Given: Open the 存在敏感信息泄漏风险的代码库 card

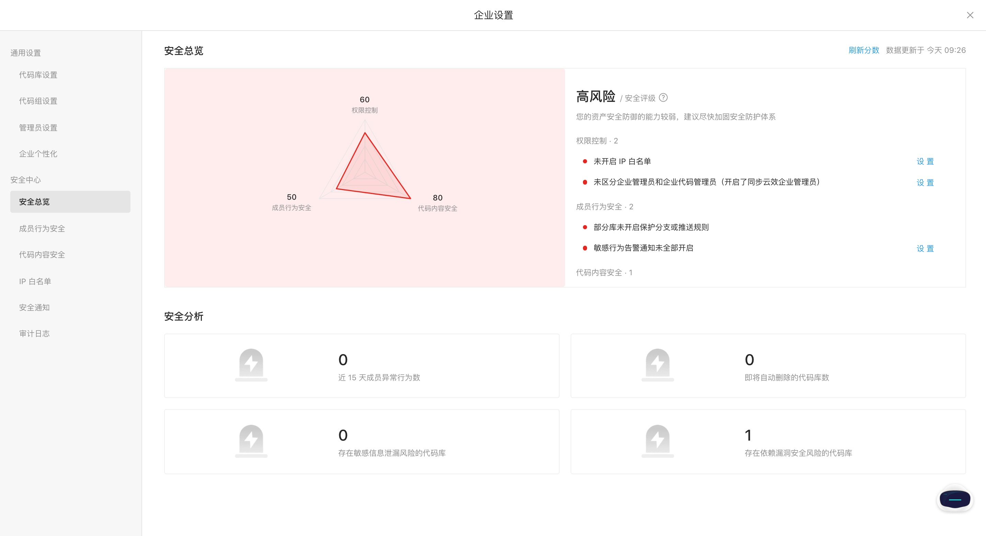Looking at the screenshot, I should click(x=362, y=442).
